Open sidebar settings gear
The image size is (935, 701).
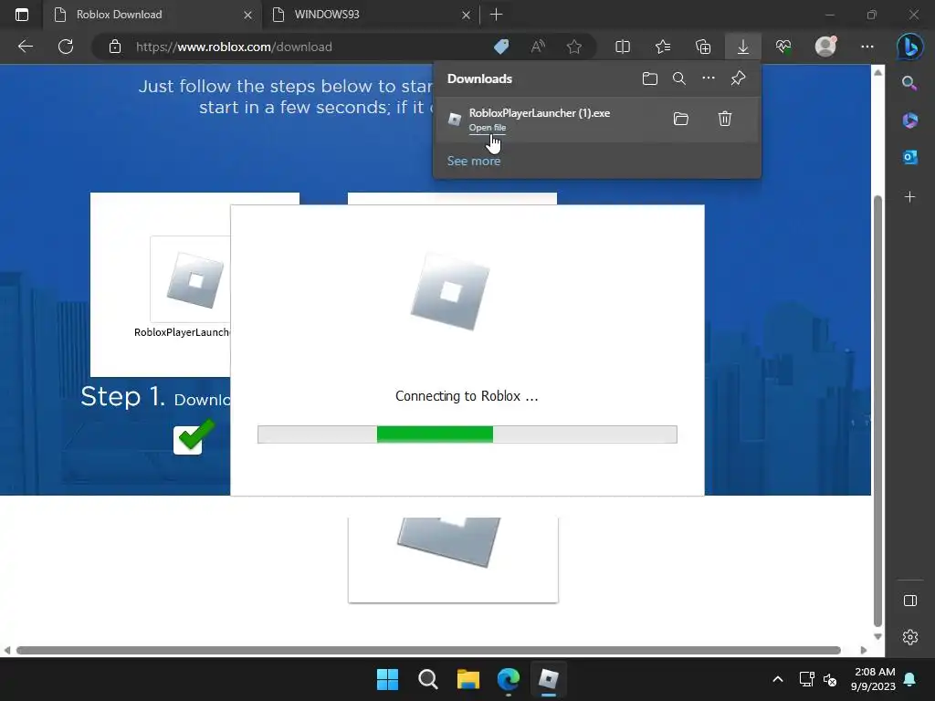click(910, 637)
